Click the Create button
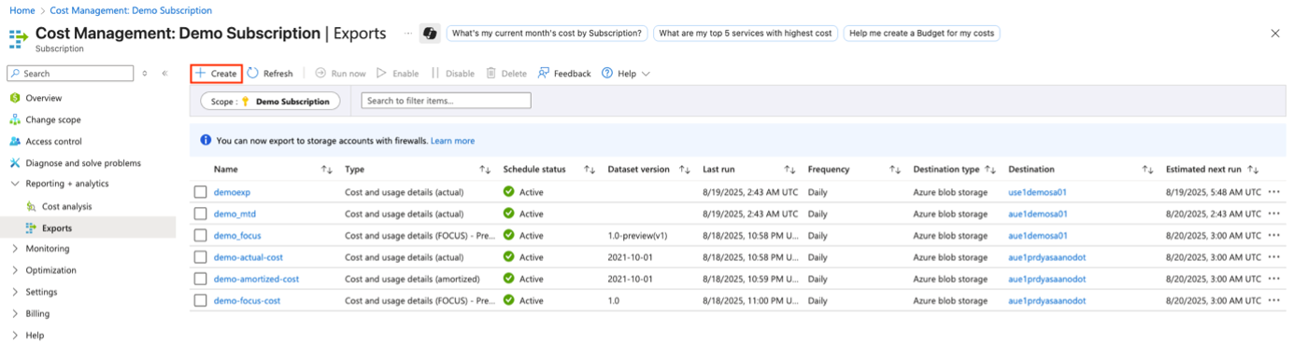This screenshot has height=344, width=1293. 217,74
